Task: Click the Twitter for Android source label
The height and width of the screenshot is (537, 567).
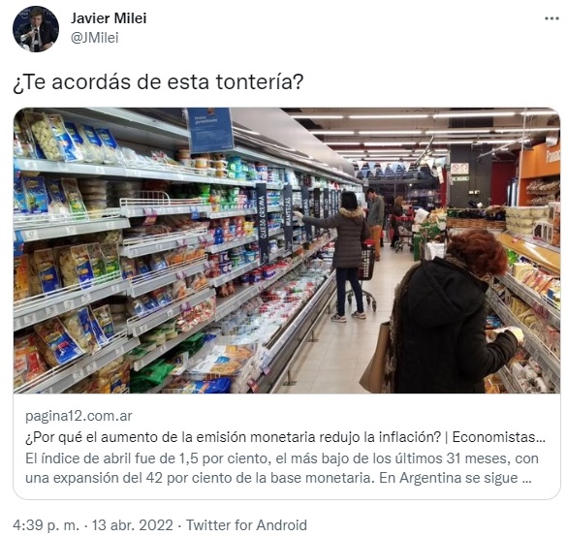Action: point(246,525)
